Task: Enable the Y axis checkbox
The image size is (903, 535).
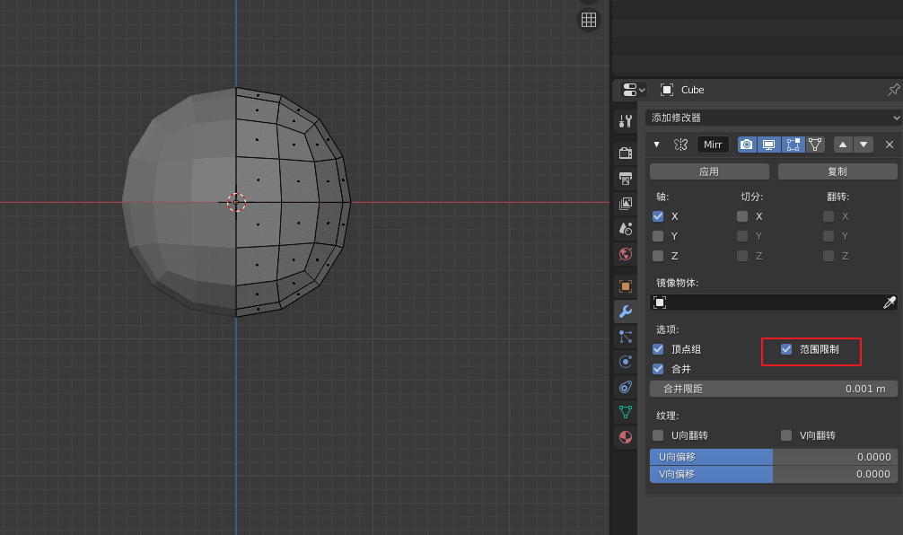Action: 658,236
